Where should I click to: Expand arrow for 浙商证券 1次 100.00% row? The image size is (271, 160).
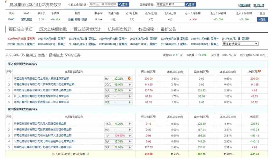(130, 136)
